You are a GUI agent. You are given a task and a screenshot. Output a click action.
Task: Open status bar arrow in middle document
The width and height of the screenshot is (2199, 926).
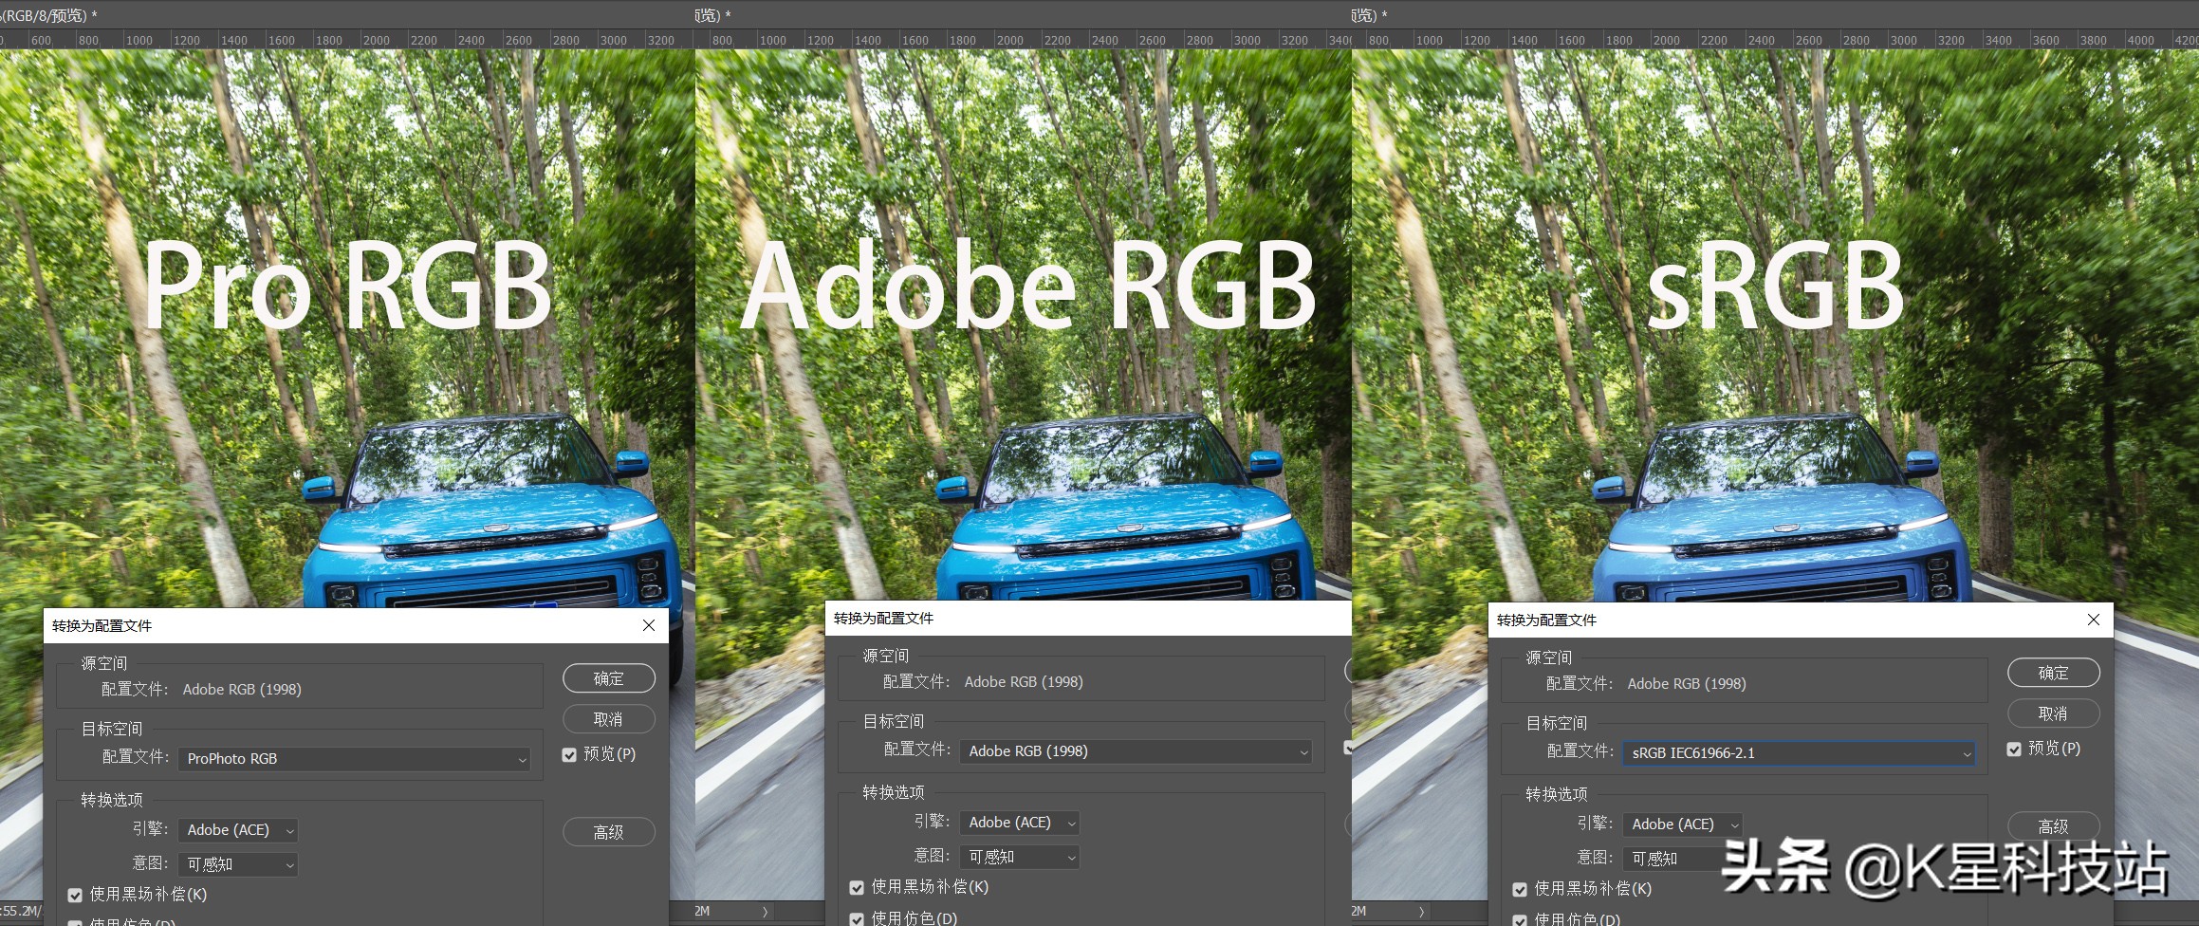pyautogui.click(x=765, y=912)
